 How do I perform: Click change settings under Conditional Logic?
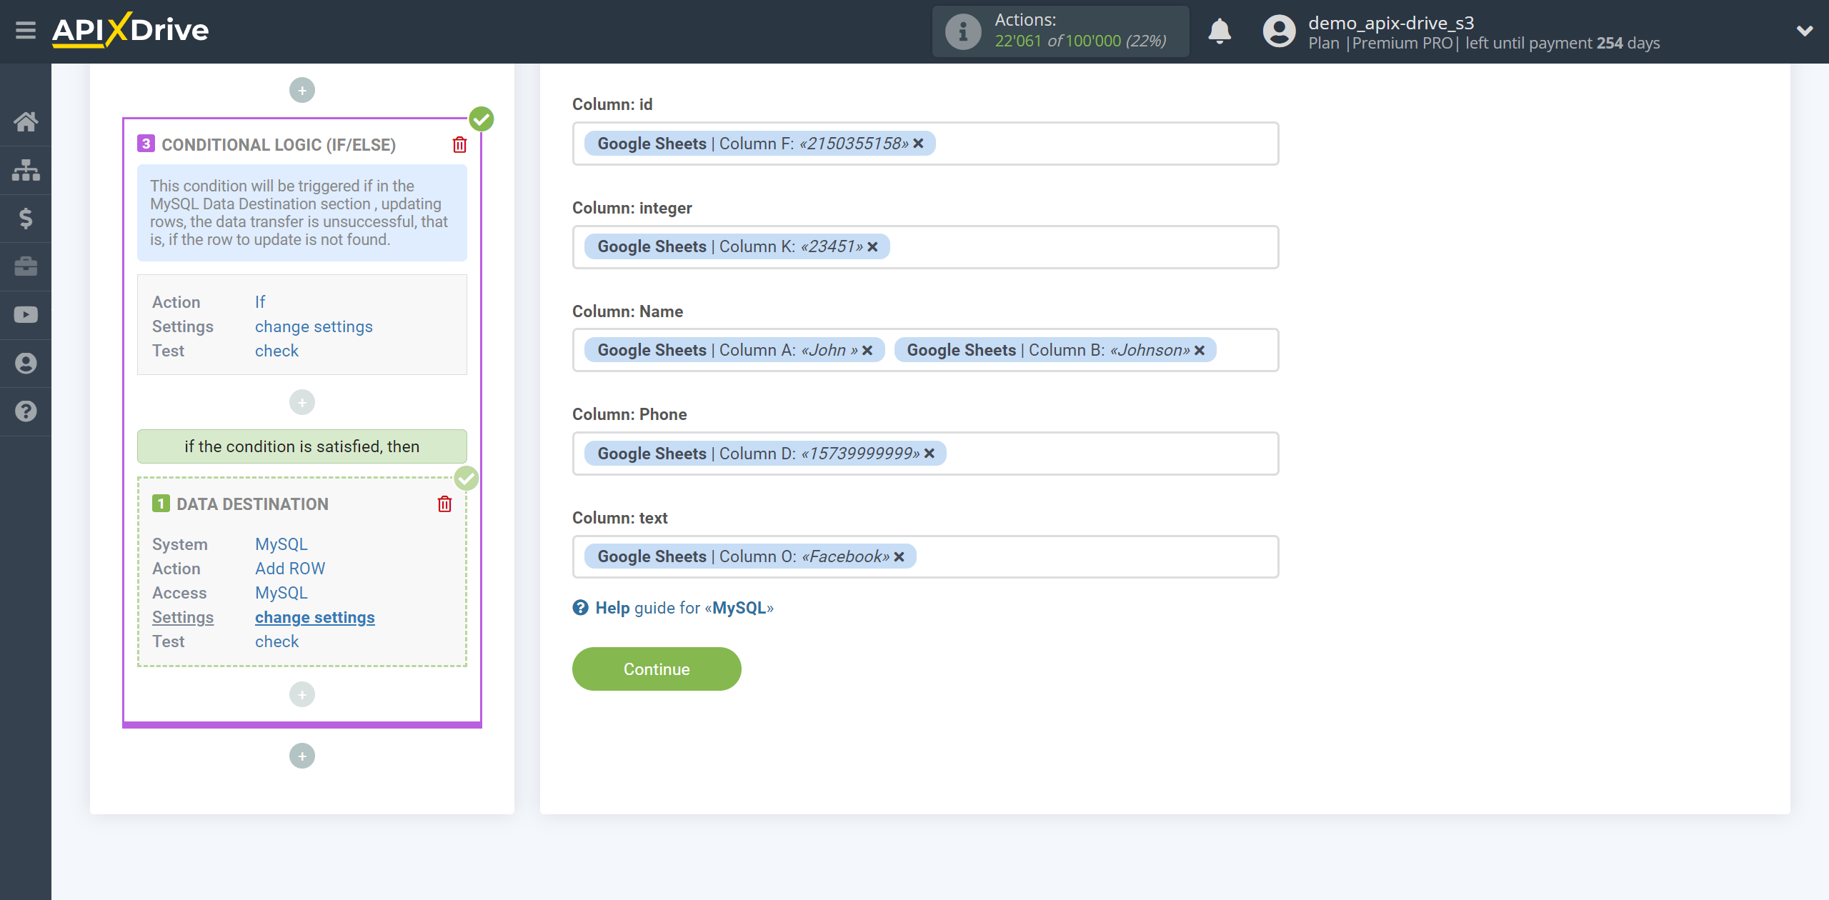click(314, 326)
